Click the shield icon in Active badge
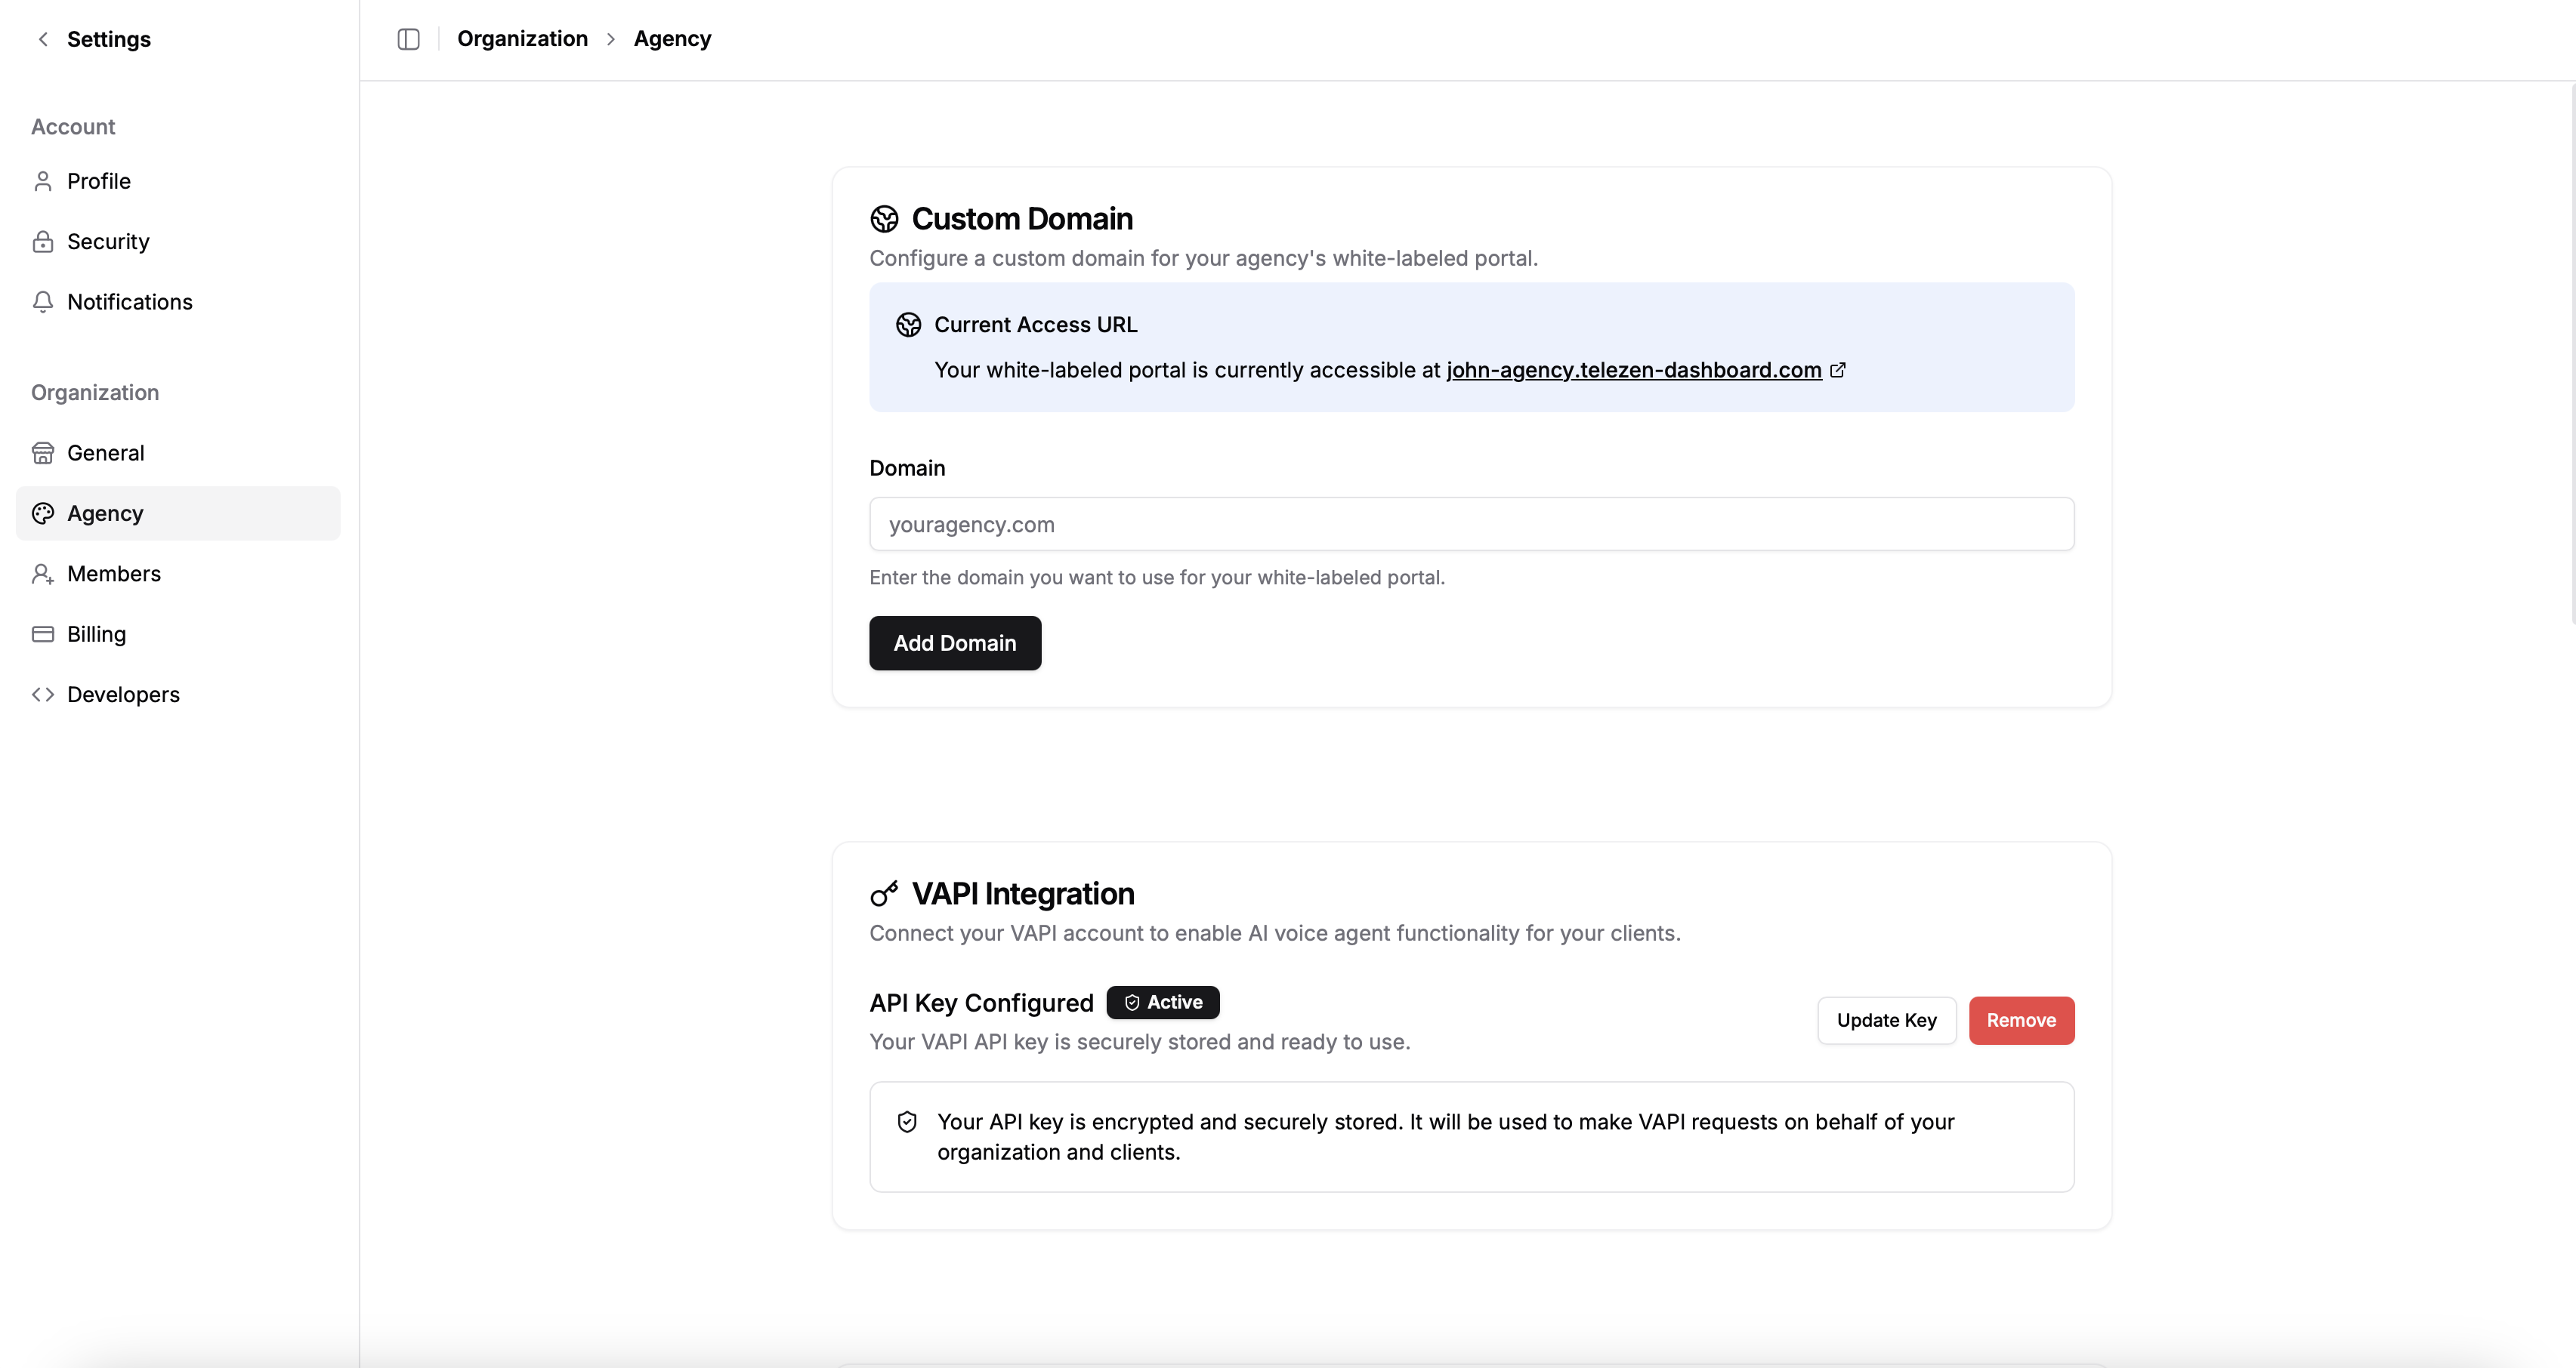Viewport: 2576px width, 1368px height. pyautogui.click(x=1132, y=1003)
